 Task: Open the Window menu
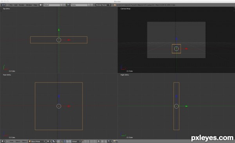pyautogui.click(x=29, y=5)
